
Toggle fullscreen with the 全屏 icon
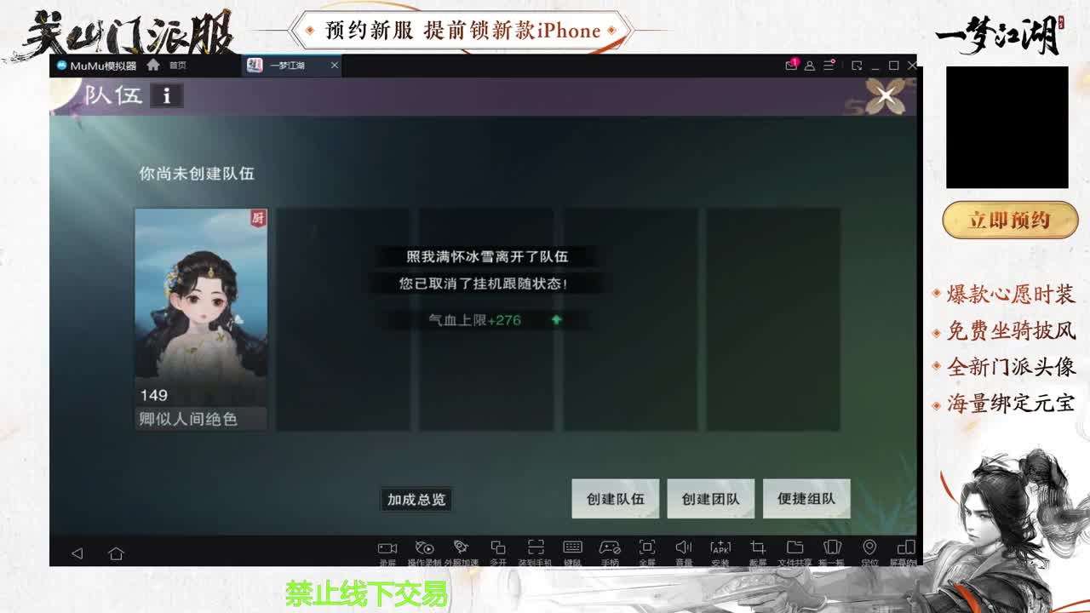pos(645,549)
